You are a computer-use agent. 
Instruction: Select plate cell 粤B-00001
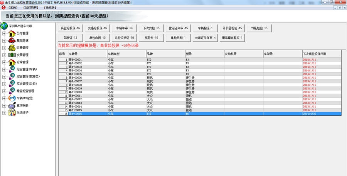coord(88,60)
